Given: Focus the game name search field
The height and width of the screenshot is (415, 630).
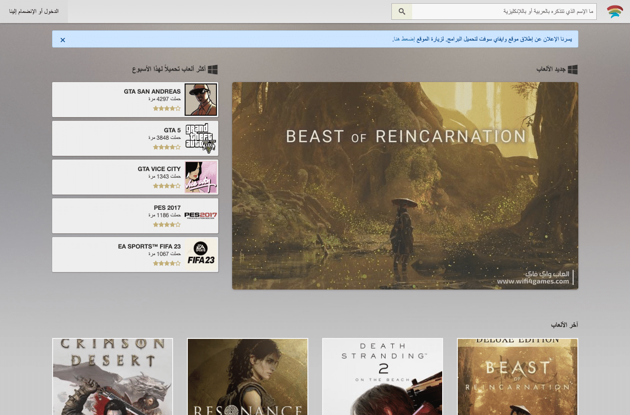Looking at the screenshot, I should click(504, 12).
